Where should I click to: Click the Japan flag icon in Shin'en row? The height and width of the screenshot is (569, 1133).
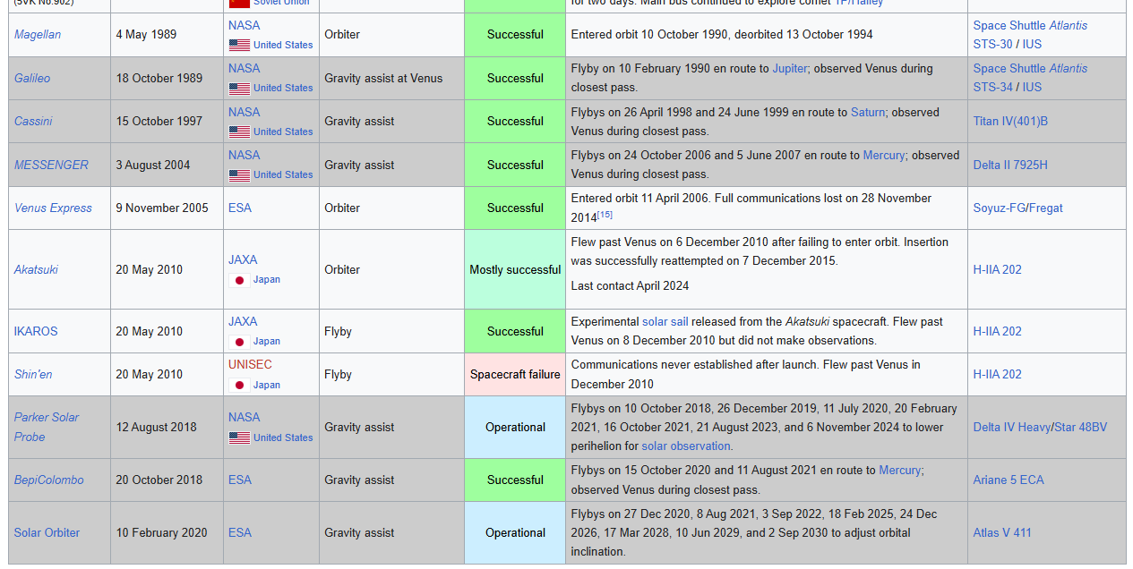click(x=239, y=385)
